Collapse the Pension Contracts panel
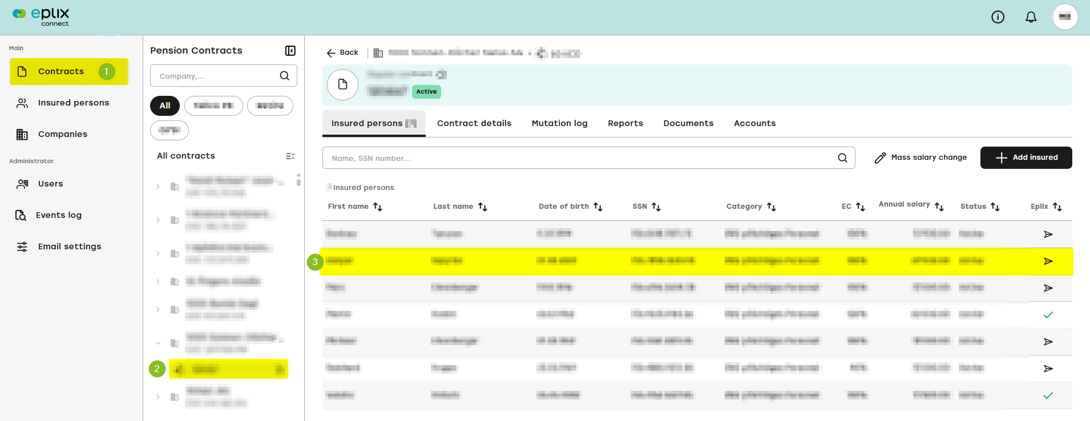Image resolution: width=1090 pixels, height=421 pixels. tap(290, 51)
